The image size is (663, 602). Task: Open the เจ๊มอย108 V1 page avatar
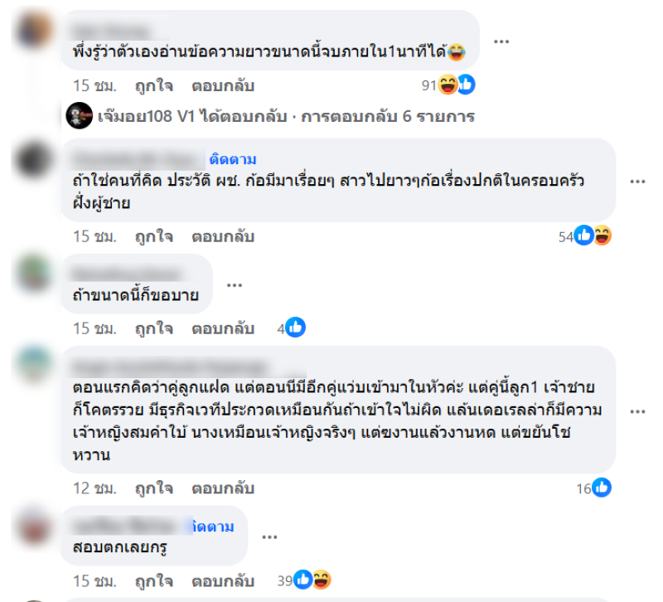pos(79,115)
